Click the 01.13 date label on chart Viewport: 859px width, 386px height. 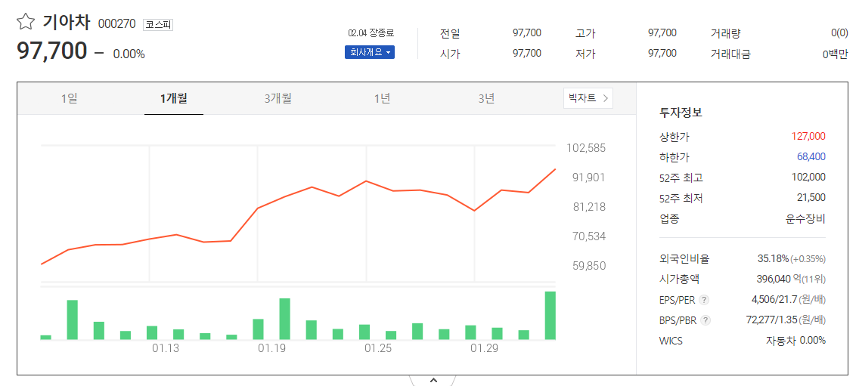166,349
